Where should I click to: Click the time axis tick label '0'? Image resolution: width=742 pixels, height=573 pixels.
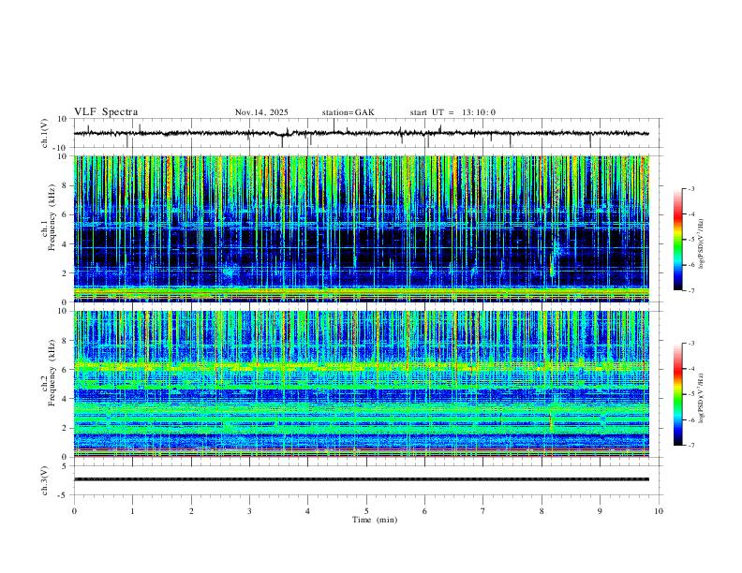pos(74,511)
